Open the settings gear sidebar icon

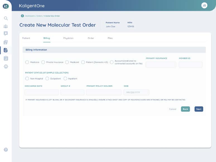click(6, 66)
